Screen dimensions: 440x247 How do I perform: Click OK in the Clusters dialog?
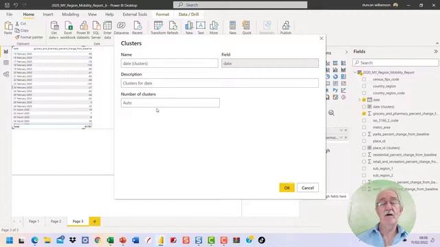point(287,187)
